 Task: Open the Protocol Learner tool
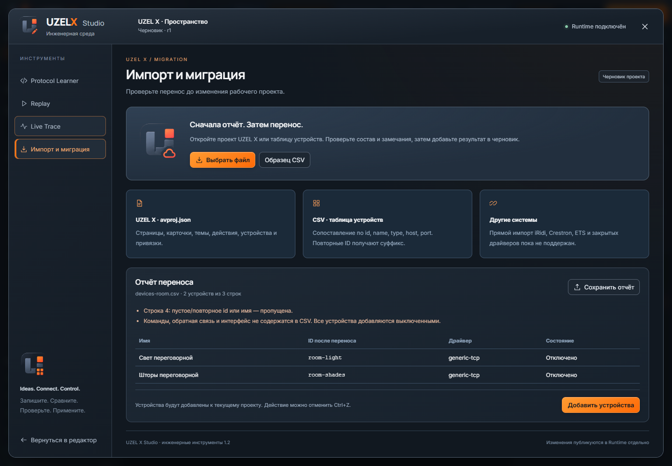click(60, 81)
